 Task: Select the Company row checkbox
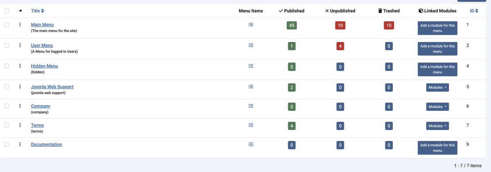click(x=7, y=106)
